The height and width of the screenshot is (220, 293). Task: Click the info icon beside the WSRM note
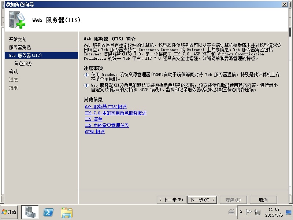point(86,75)
